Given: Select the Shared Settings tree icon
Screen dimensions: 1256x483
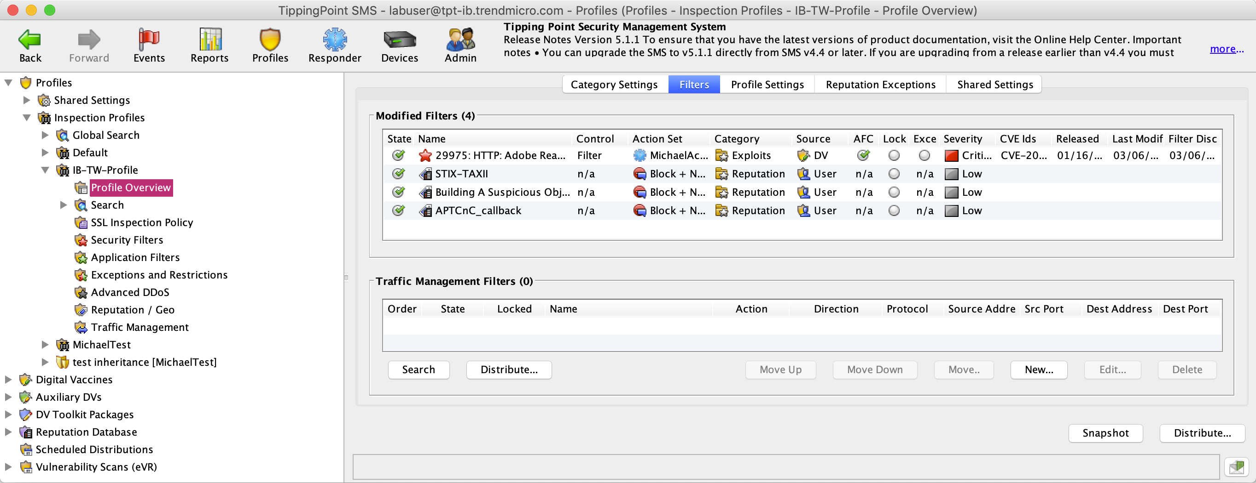Looking at the screenshot, I should 44,100.
